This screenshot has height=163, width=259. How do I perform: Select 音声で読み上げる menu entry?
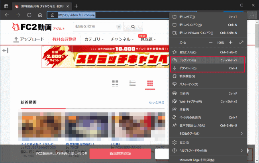pos(208,126)
